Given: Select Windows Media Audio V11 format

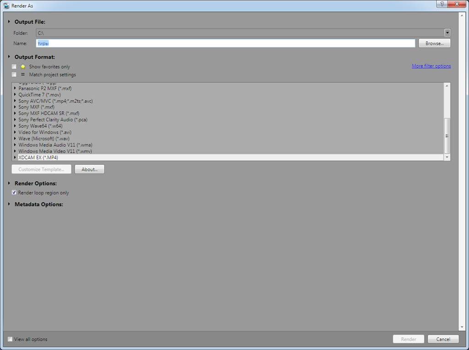Looking at the screenshot, I should (55, 145).
